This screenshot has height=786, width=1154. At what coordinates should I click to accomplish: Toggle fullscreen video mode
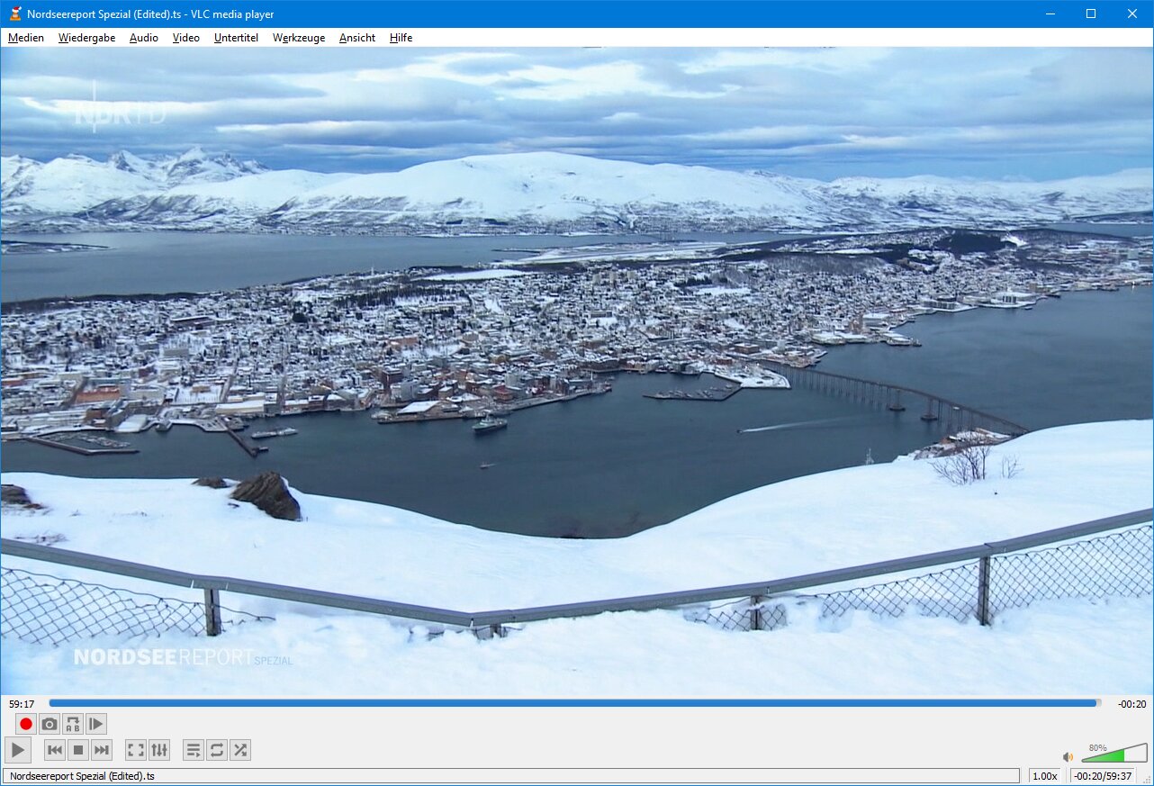click(136, 750)
